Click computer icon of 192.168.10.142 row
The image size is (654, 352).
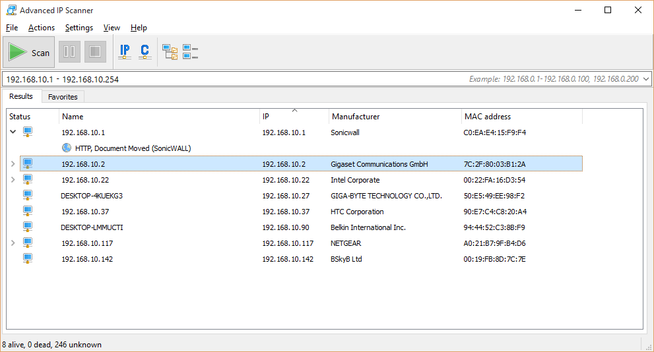tap(28, 258)
